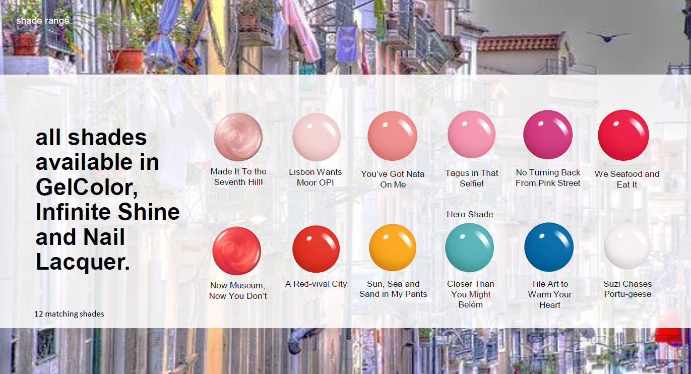Click the We Seafood and Eat It swatch

click(x=623, y=135)
